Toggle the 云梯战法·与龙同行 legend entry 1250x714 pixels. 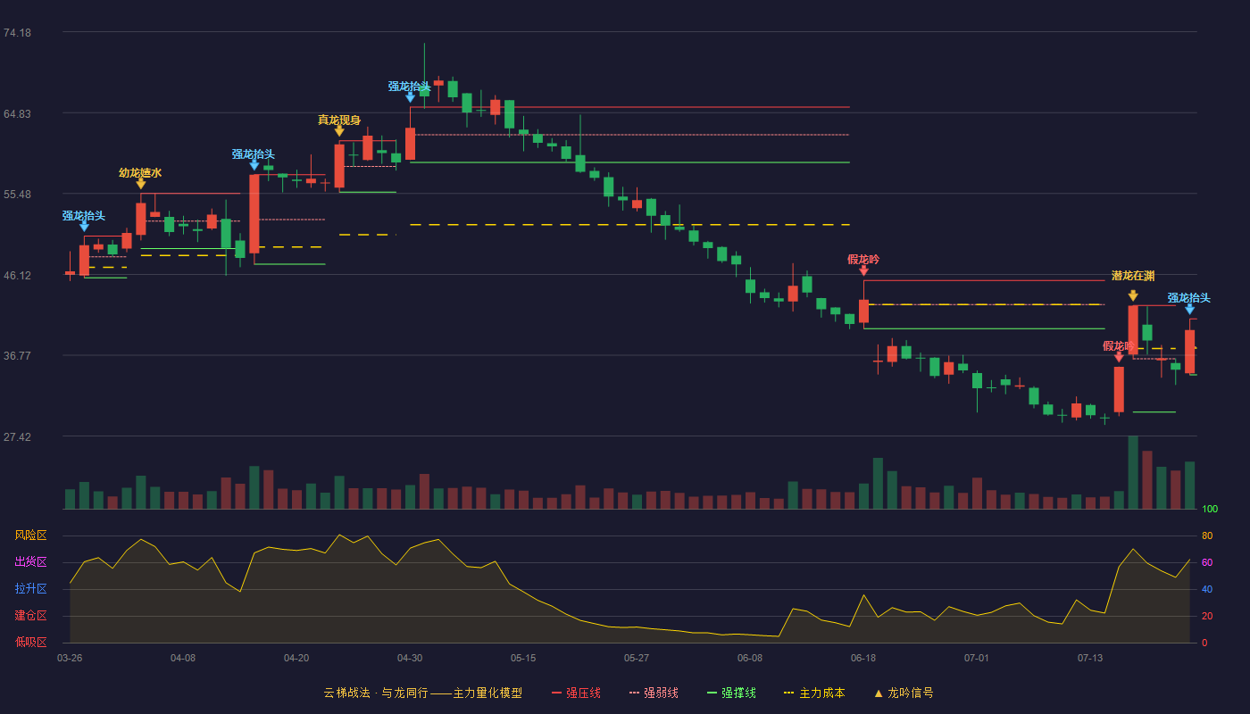pyautogui.click(x=423, y=693)
